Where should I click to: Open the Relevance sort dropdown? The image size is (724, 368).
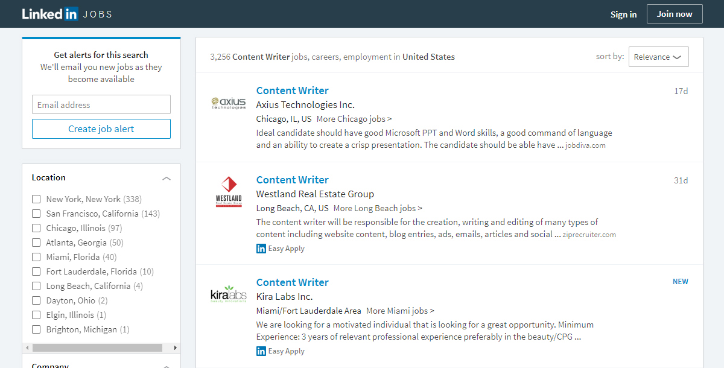pyautogui.click(x=658, y=57)
